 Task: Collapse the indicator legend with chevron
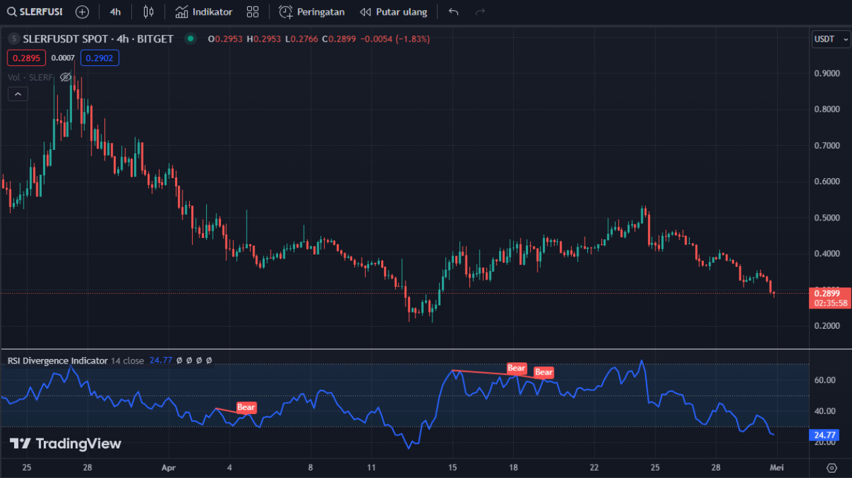[x=18, y=95]
